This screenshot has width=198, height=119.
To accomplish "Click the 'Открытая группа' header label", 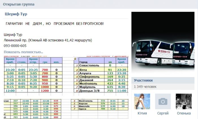I will [x=19, y=4].
